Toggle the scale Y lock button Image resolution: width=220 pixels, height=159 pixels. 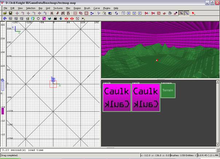click(134, 13)
